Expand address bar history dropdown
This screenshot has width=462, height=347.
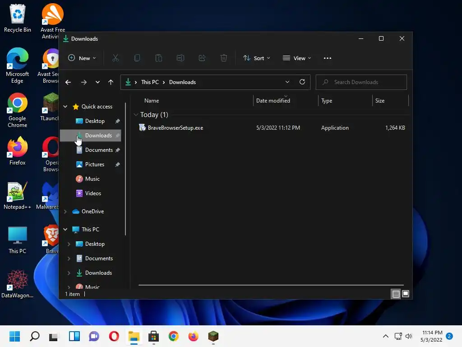287,82
